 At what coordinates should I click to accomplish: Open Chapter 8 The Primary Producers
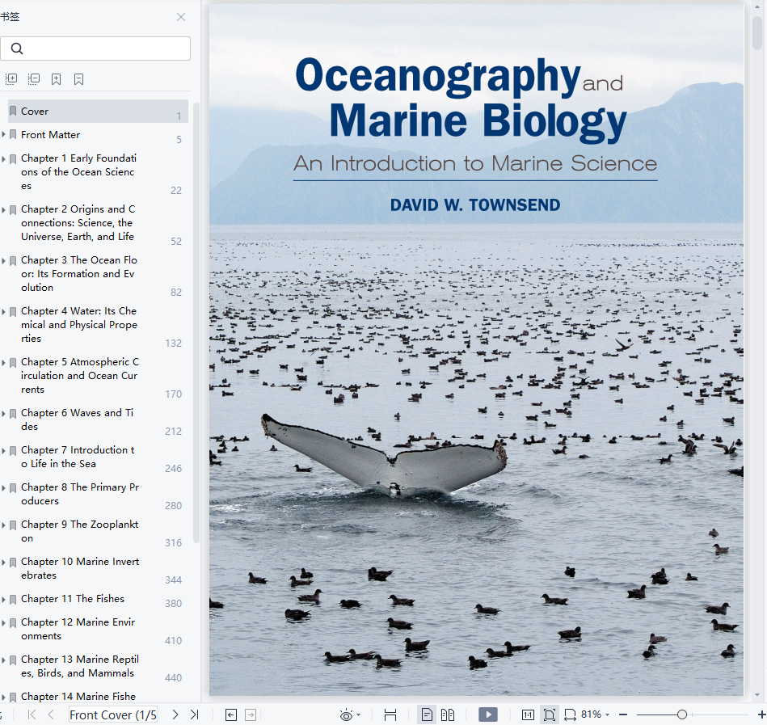[80, 494]
